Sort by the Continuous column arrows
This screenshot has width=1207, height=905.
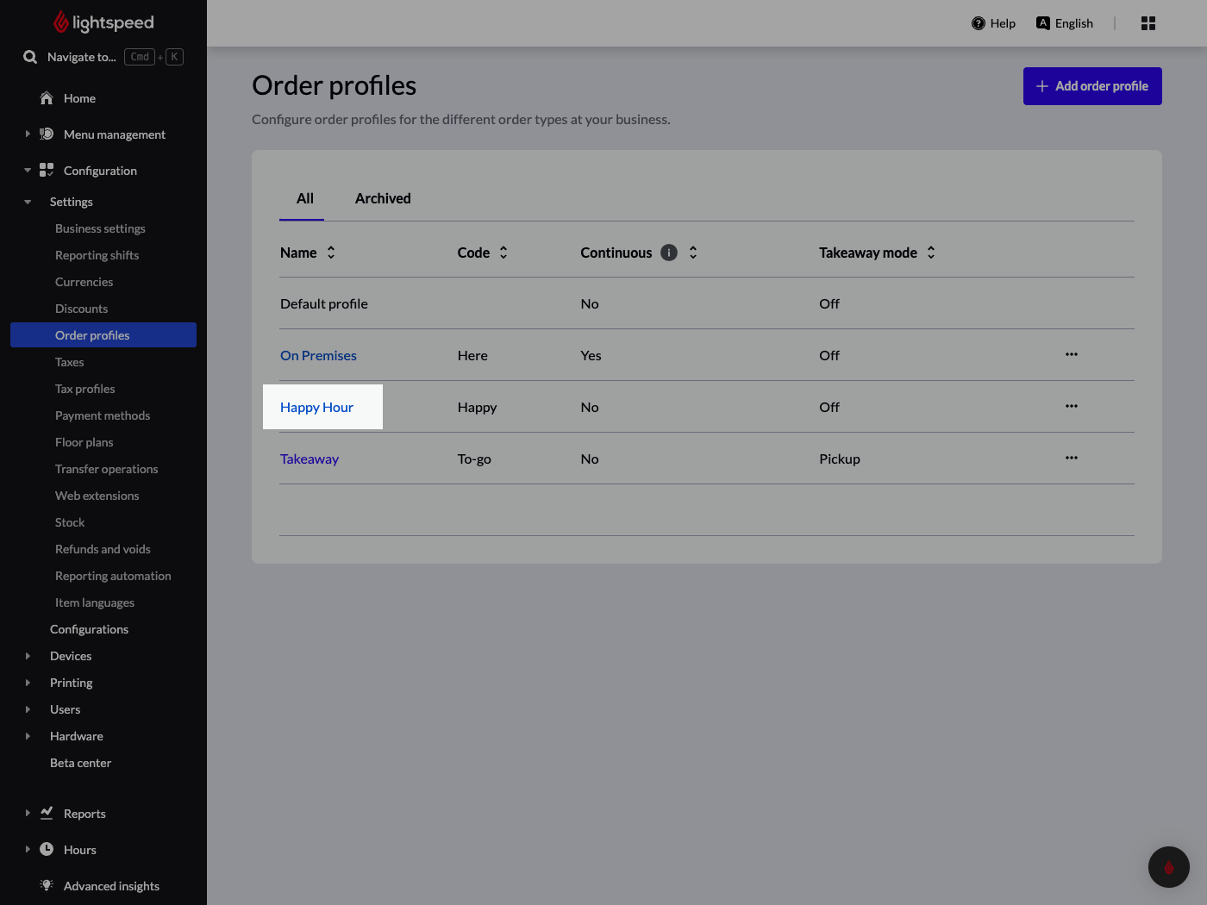(x=693, y=253)
